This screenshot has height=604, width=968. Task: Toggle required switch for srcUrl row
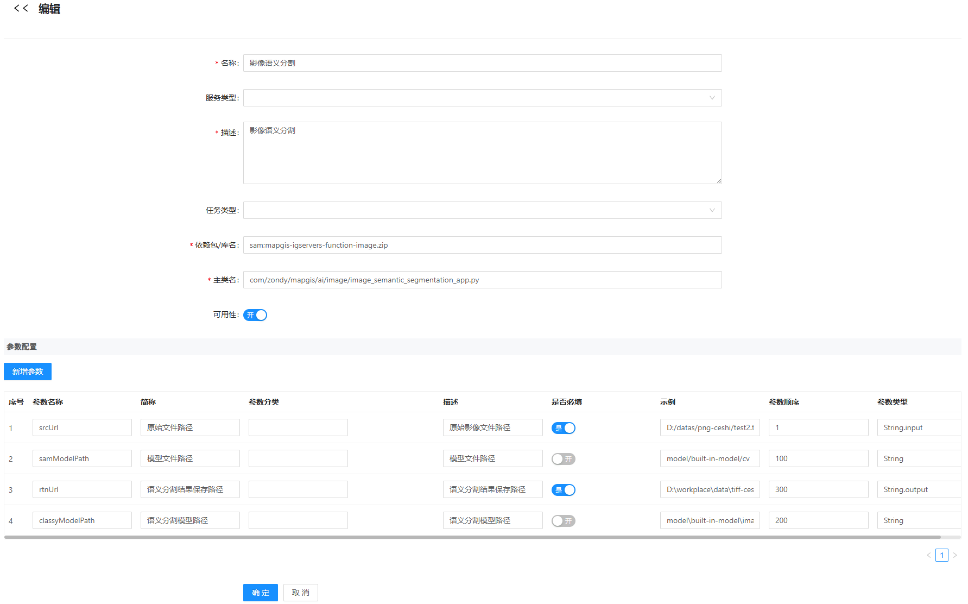(563, 428)
